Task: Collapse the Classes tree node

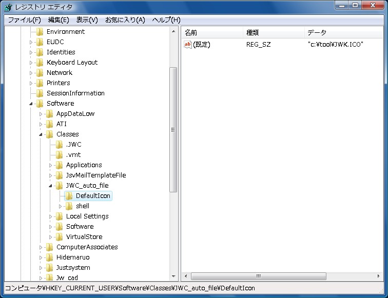Action: click(41, 134)
